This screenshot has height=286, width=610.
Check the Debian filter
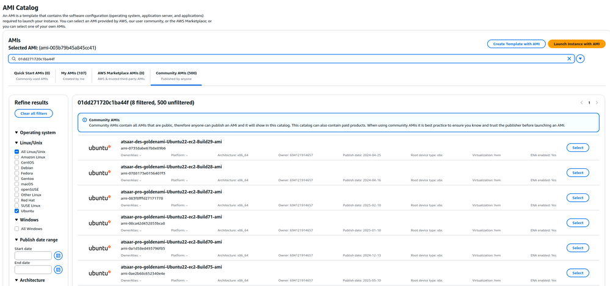[16, 168]
